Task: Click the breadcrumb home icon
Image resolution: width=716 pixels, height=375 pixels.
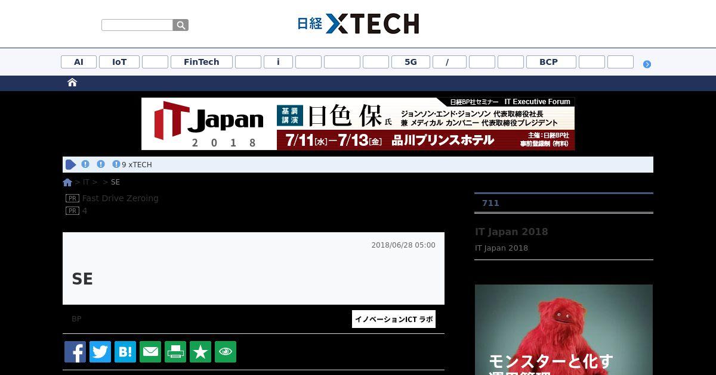Action: [67, 182]
